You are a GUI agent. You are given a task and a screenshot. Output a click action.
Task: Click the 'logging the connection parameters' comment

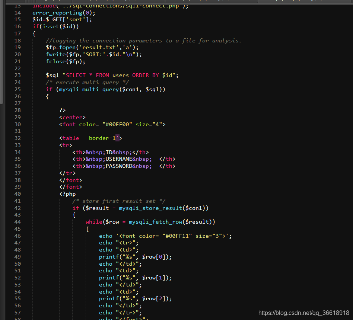click(x=143, y=41)
